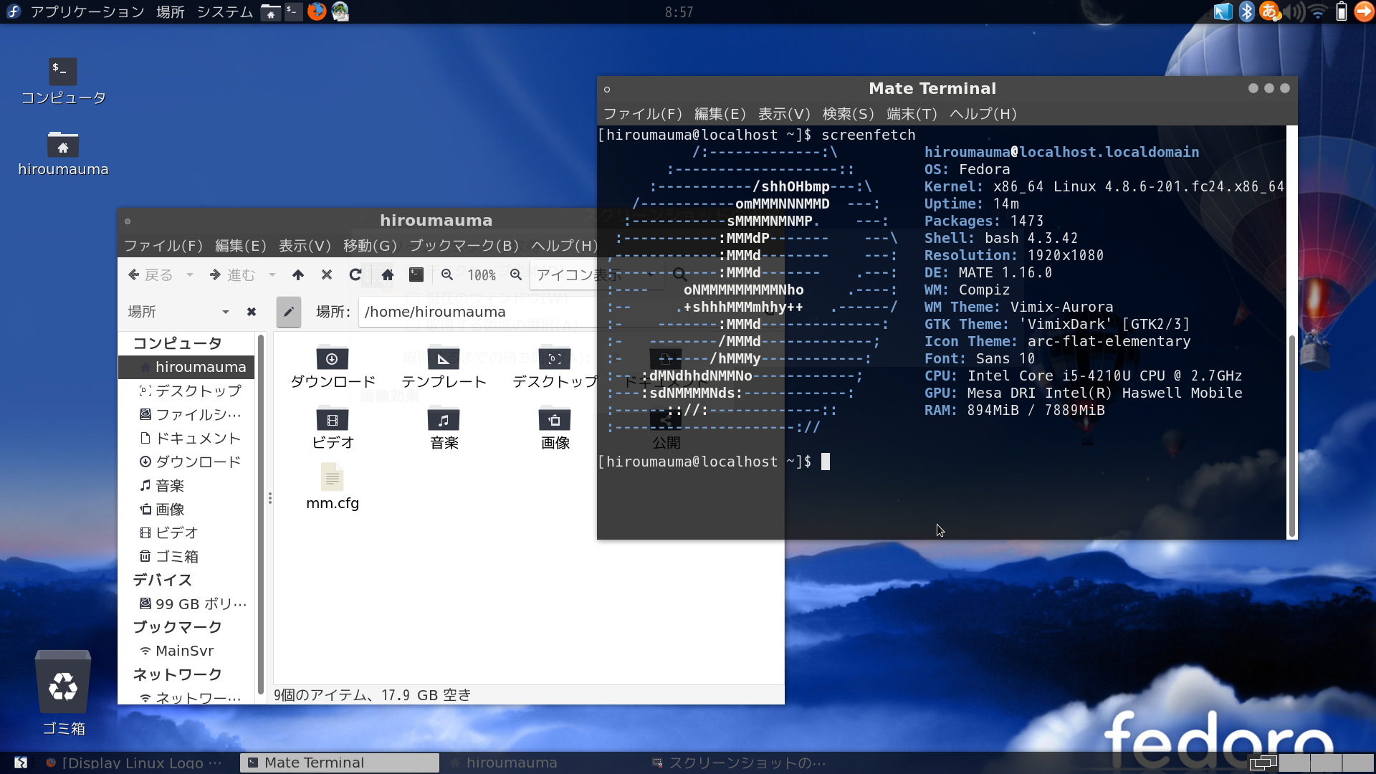The width and height of the screenshot is (1376, 774).
Task: Open the 検索(S) menu in terminal
Action: tap(848, 114)
